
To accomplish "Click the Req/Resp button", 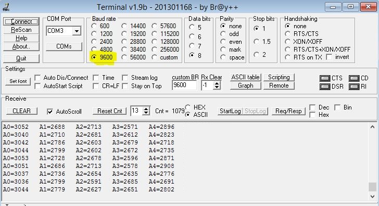I will [x=288, y=111].
